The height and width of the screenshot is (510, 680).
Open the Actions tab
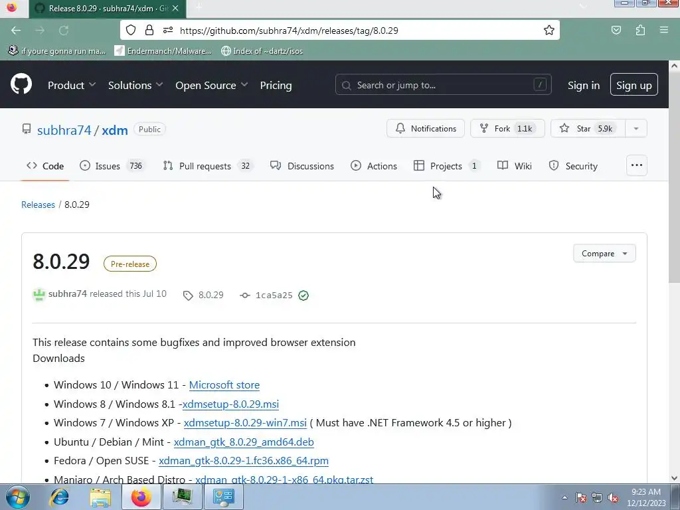374,165
